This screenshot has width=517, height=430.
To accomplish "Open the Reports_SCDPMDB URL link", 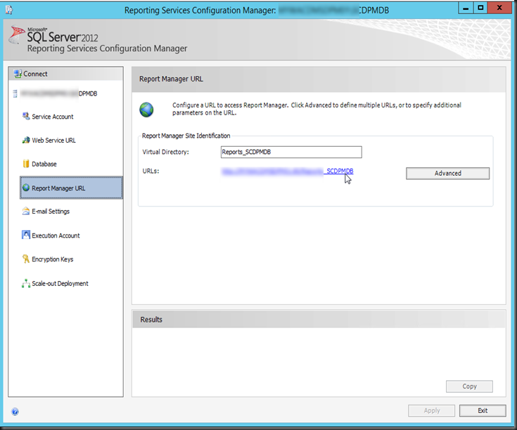I will (287, 171).
